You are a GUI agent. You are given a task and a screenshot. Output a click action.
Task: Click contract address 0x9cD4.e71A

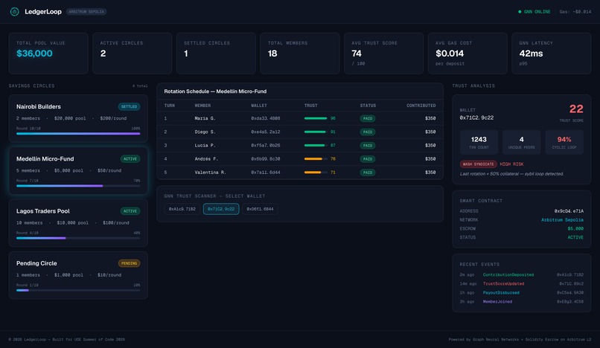point(569,211)
